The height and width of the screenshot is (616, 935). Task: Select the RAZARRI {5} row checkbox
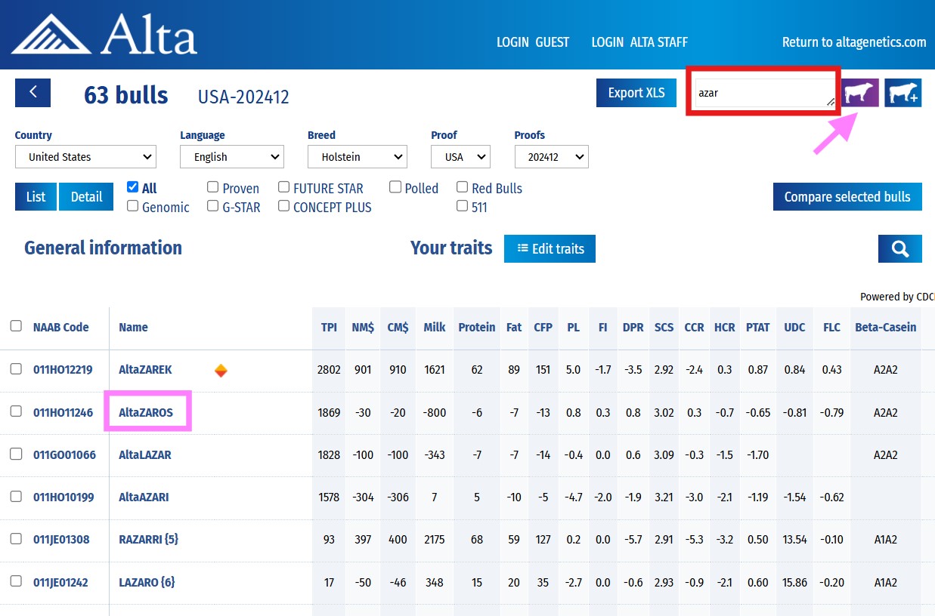point(16,539)
